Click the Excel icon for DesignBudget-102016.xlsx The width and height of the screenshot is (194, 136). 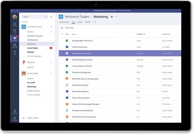[67, 41]
